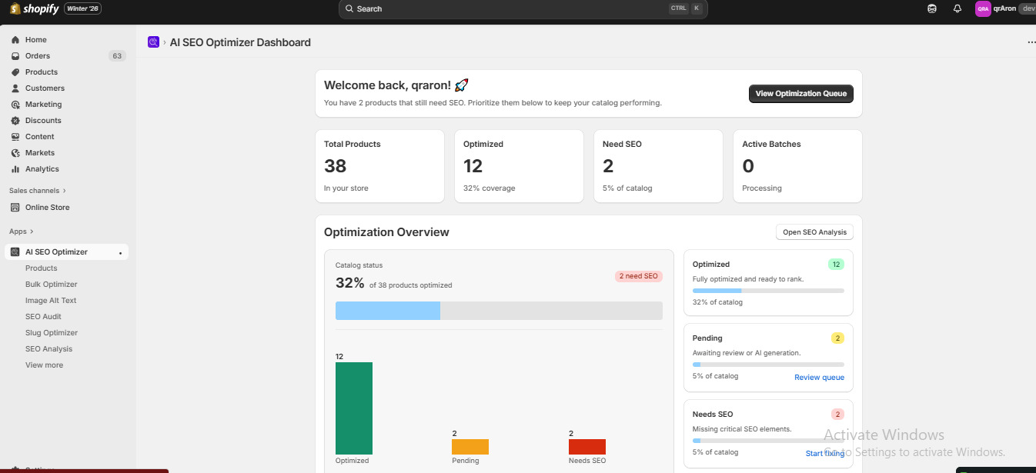Screen dimensions: 1036x473
Task: Open the SEO Analysis sidebar link
Action: 48,349
